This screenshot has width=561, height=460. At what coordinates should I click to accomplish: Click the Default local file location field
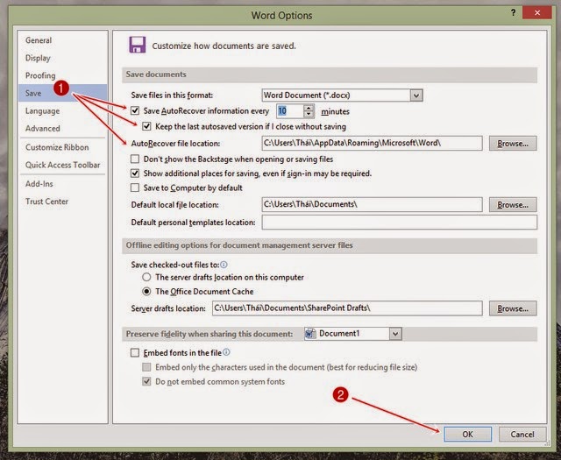click(372, 205)
